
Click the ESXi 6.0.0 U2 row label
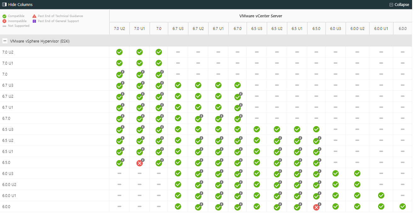(9, 184)
